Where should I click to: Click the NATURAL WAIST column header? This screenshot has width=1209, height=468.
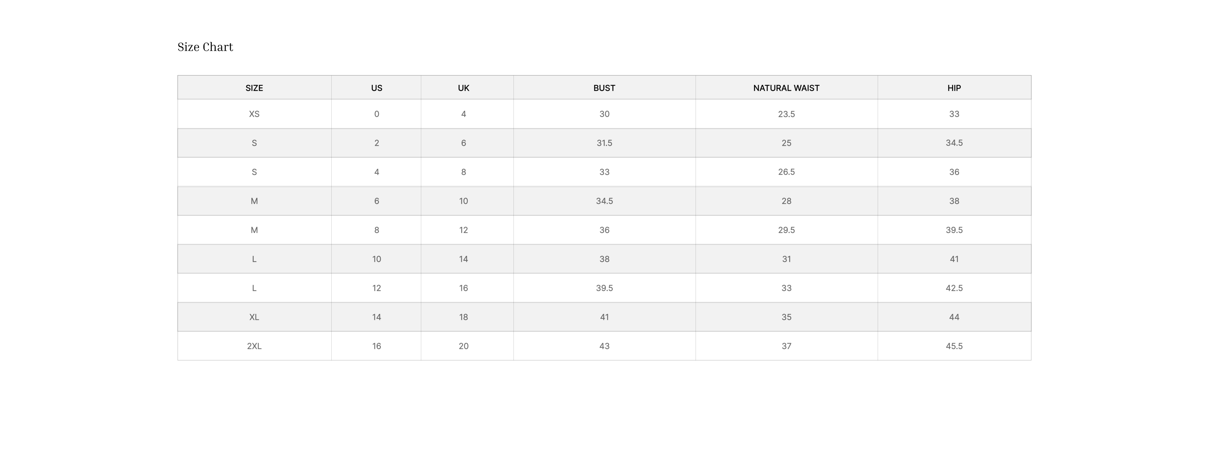coord(786,88)
